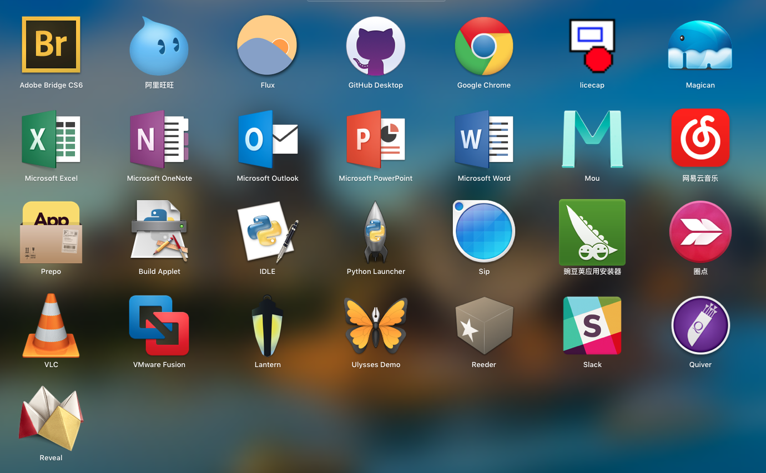Open Google Chrome browser

click(484, 45)
